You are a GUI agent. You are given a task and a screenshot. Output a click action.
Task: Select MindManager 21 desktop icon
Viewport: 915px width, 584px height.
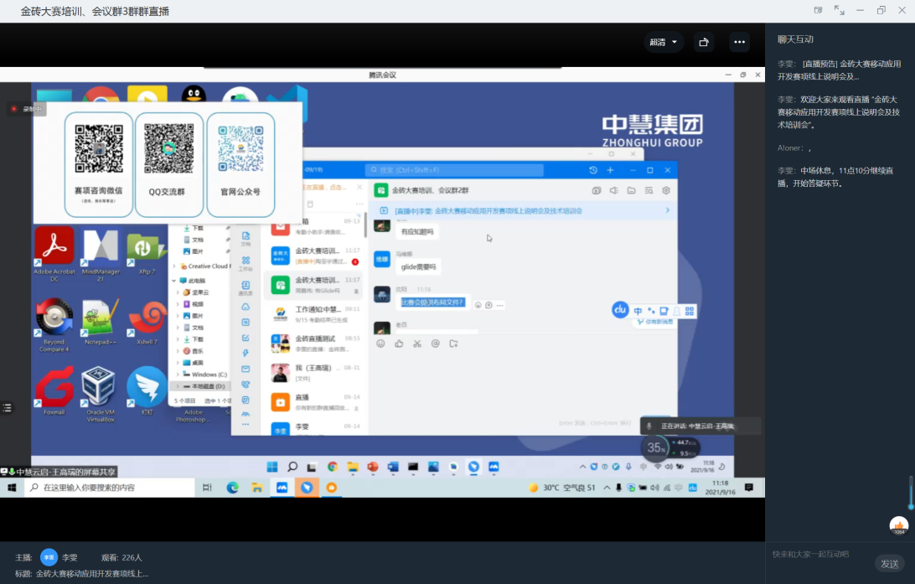[x=101, y=255]
